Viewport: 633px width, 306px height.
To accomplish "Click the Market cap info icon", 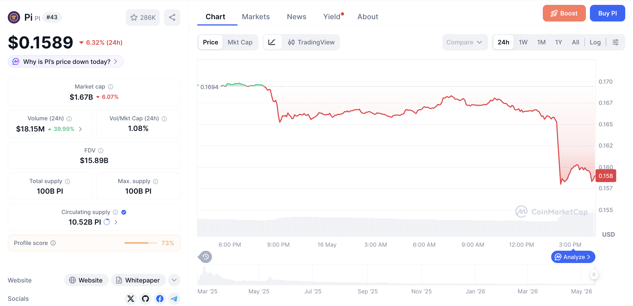I will (x=111, y=87).
